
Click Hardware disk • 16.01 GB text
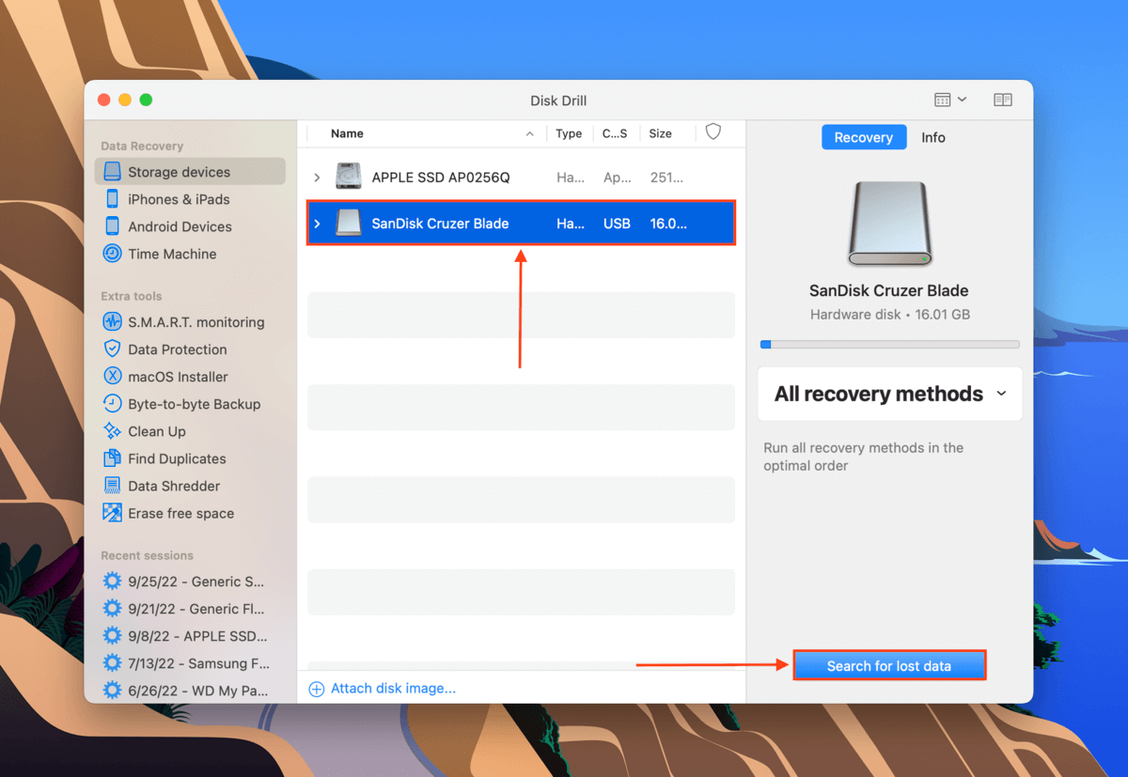click(x=890, y=315)
